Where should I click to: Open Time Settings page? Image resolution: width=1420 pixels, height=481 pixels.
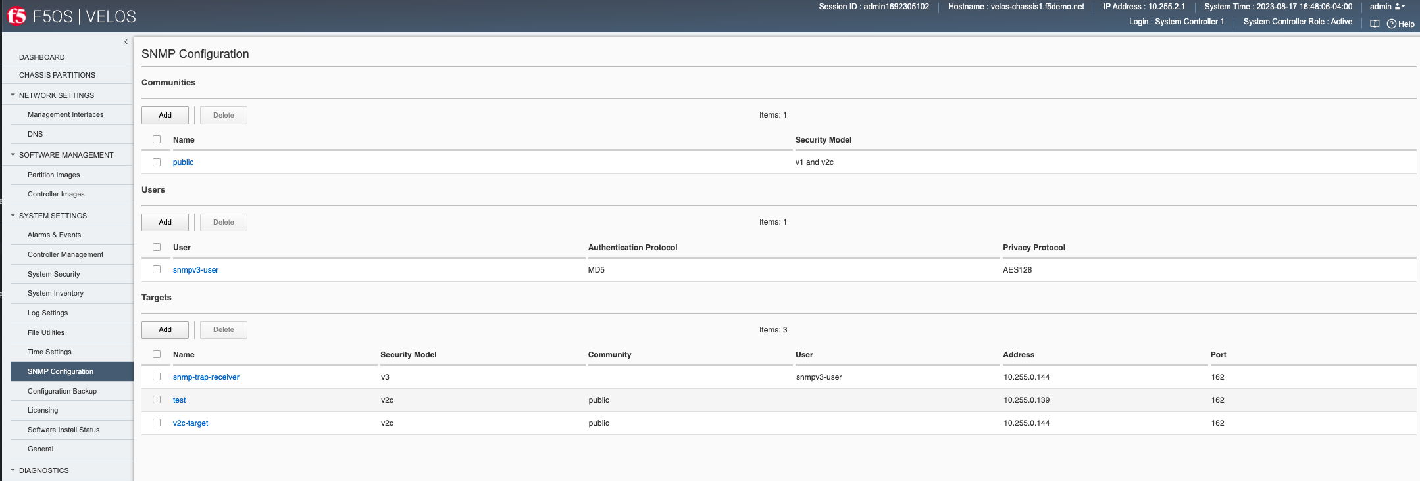49,352
